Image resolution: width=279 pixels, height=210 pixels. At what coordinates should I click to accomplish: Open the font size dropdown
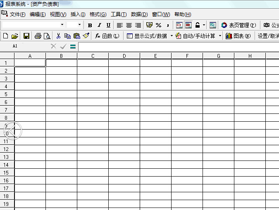[79, 25]
